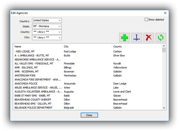Click the 'Deer Lodge' county cell

pyautogui.click(x=120, y=84)
